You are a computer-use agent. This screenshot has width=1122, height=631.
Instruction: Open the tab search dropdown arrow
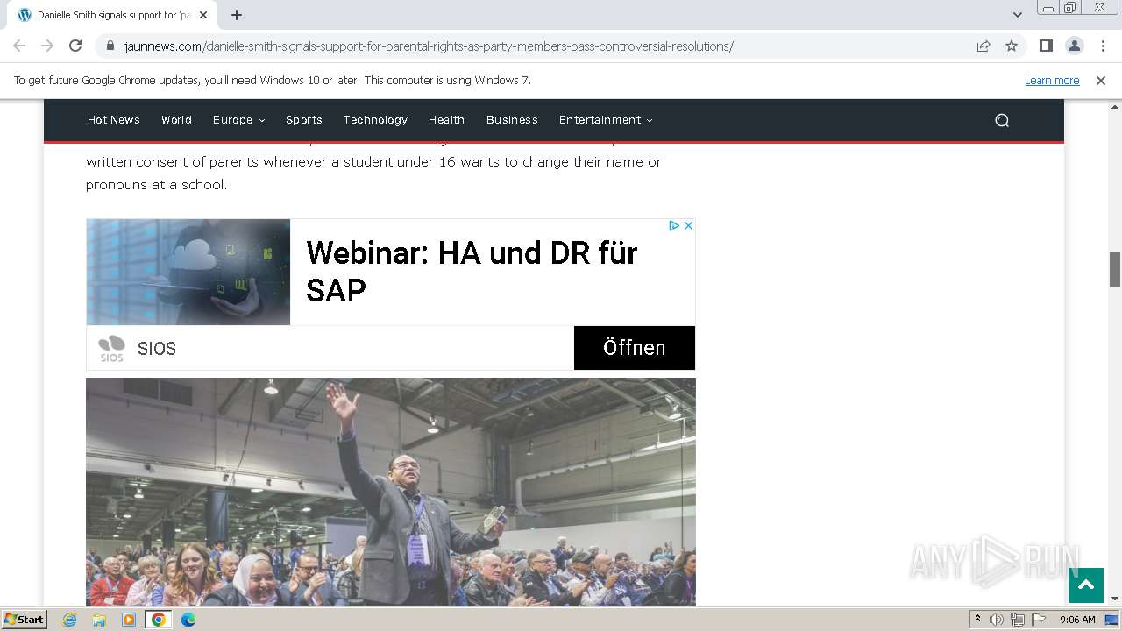(1017, 15)
